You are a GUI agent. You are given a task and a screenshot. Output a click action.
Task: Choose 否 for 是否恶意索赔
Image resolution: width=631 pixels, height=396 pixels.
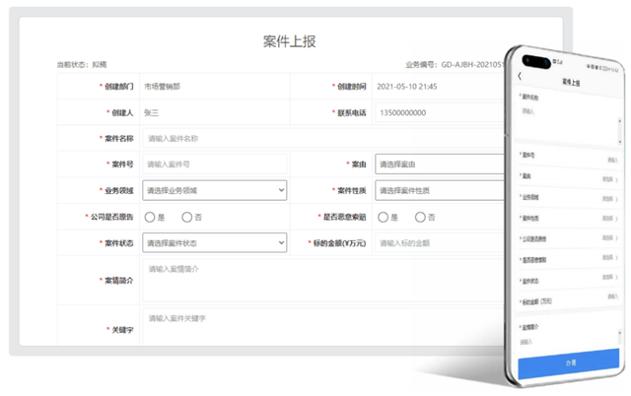click(420, 217)
